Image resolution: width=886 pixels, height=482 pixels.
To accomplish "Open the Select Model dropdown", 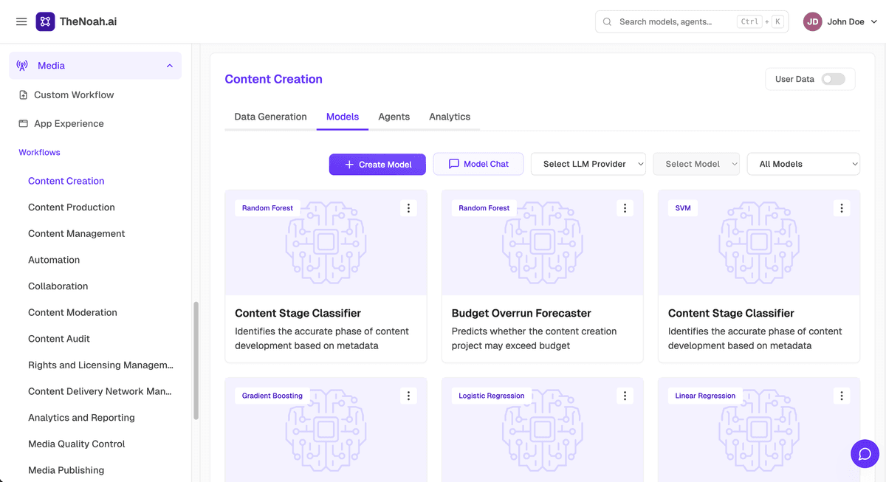I will click(x=696, y=164).
